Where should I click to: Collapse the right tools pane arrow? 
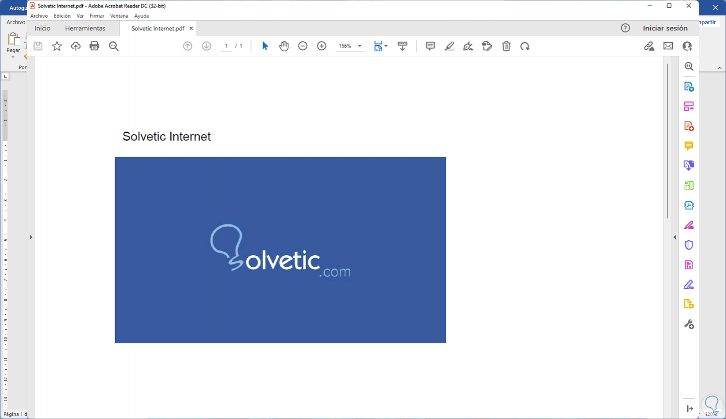(x=675, y=237)
